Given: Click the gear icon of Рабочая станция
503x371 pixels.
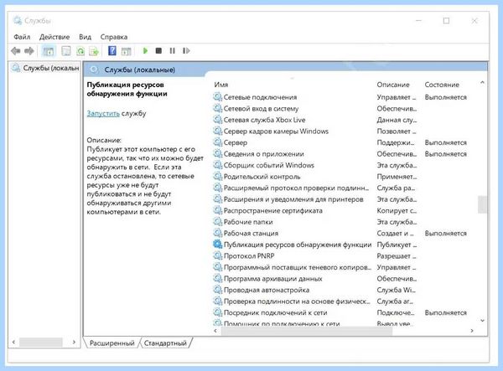Looking at the screenshot, I should 217,233.
